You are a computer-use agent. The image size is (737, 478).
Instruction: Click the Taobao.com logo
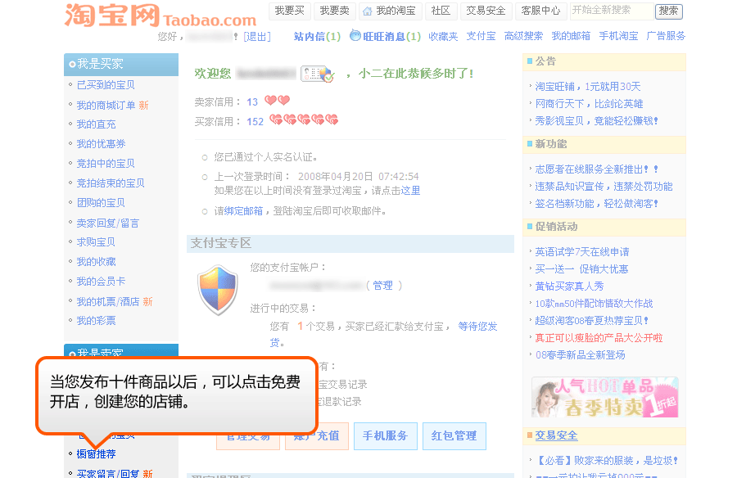coord(161,16)
